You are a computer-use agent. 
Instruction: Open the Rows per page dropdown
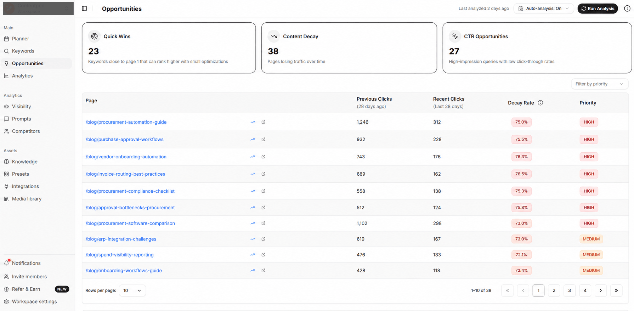pos(132,290)
